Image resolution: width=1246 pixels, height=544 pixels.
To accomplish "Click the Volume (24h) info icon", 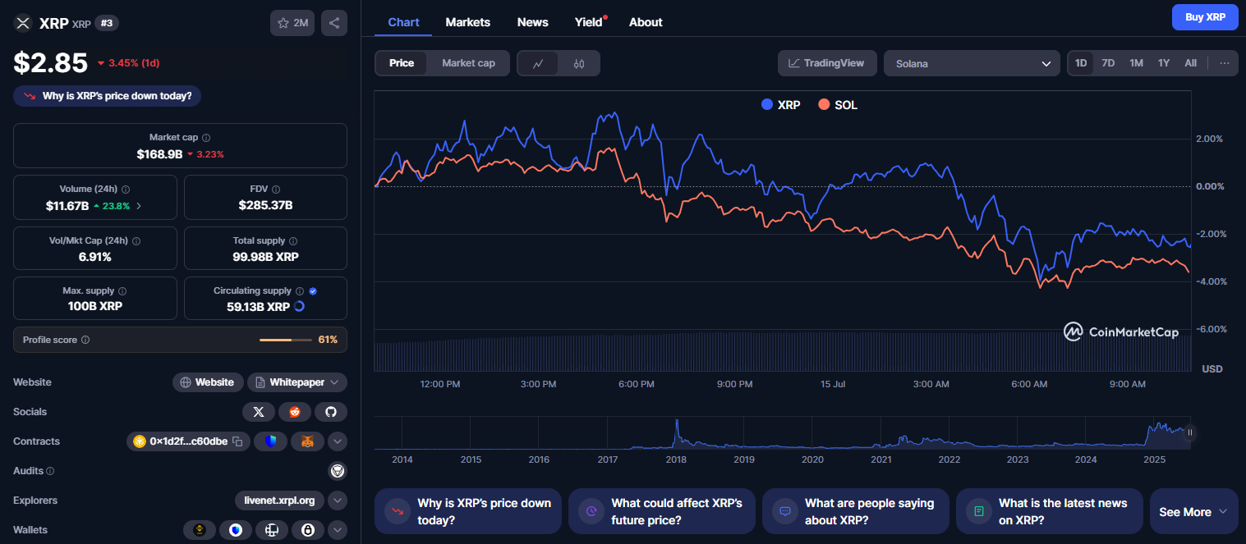I will [x=126, y=190].
